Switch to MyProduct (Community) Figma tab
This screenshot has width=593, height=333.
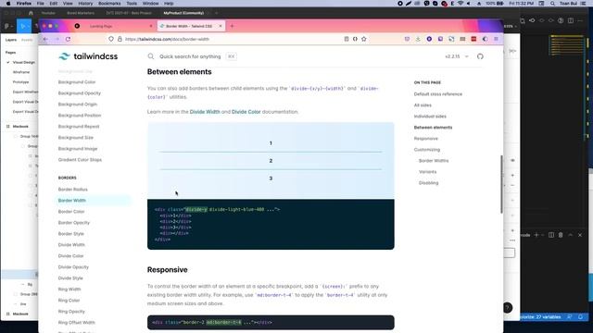(183, 13)
